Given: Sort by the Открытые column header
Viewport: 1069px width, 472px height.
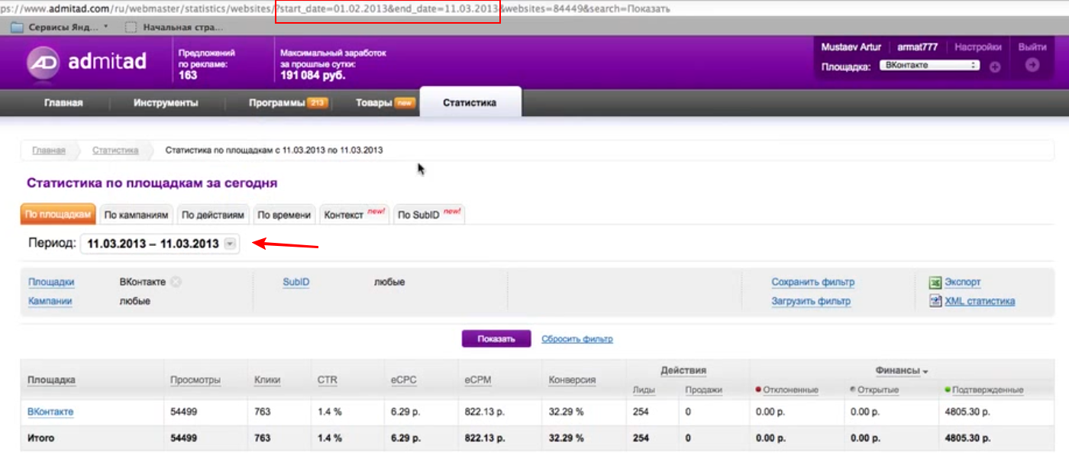Looking at the screenshot, I should 878,390.
